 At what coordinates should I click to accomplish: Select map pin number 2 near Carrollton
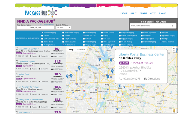point(112,71)
